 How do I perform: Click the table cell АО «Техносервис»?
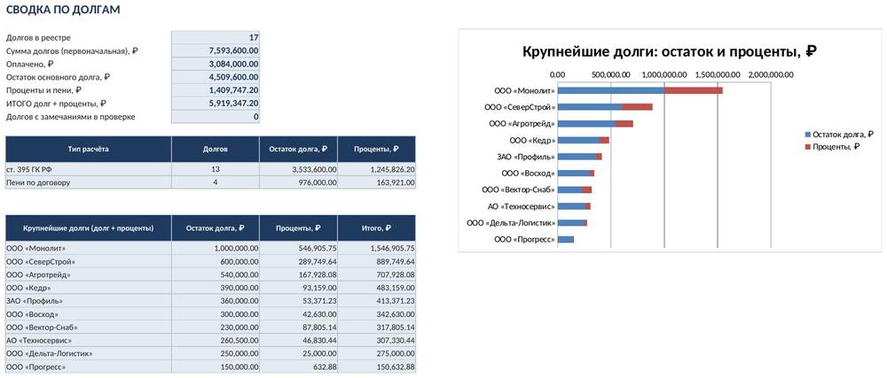tap(88, 340)
